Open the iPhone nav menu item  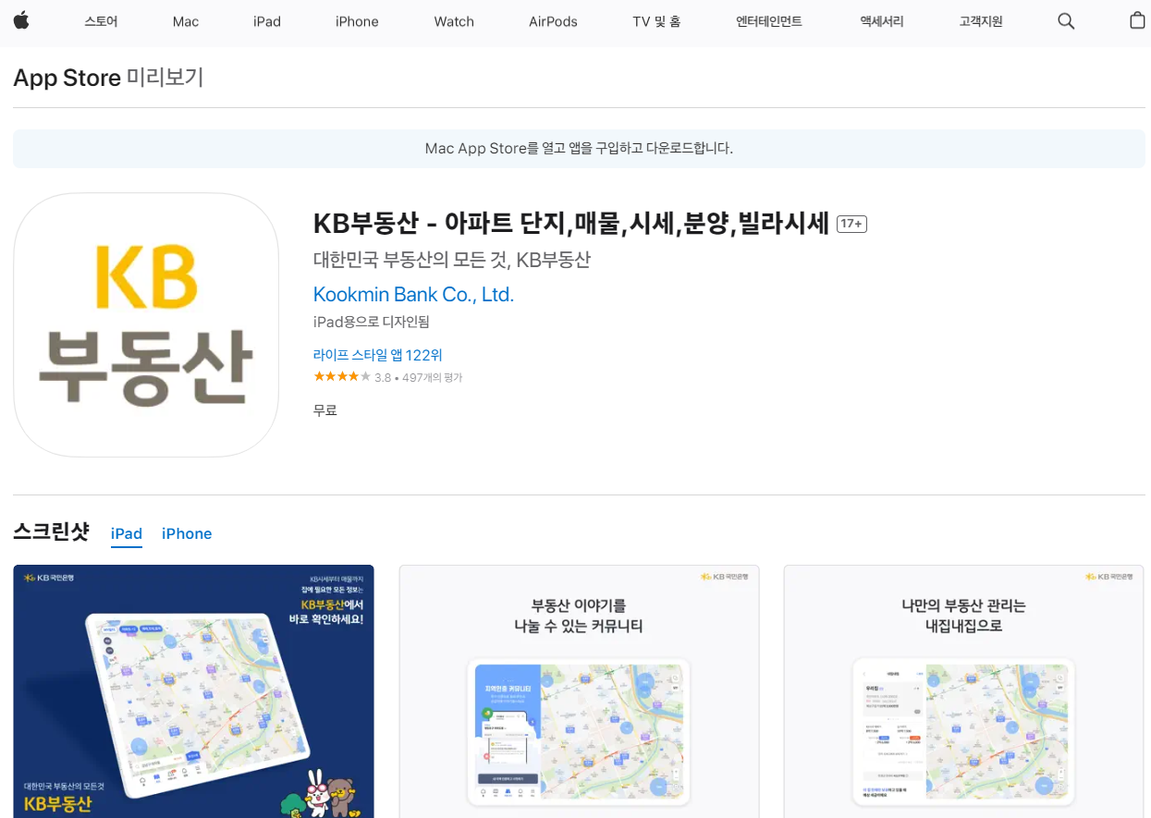pyautogui.click(x=357, y=21)
